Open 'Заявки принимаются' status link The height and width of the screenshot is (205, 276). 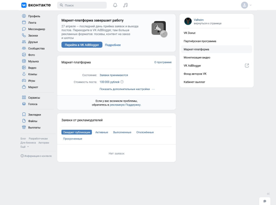[x=114, y=75]
